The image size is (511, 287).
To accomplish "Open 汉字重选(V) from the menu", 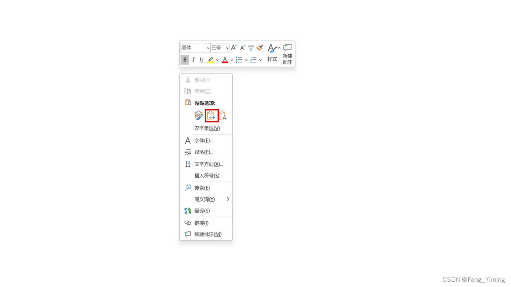I will [x=207, y=128].
